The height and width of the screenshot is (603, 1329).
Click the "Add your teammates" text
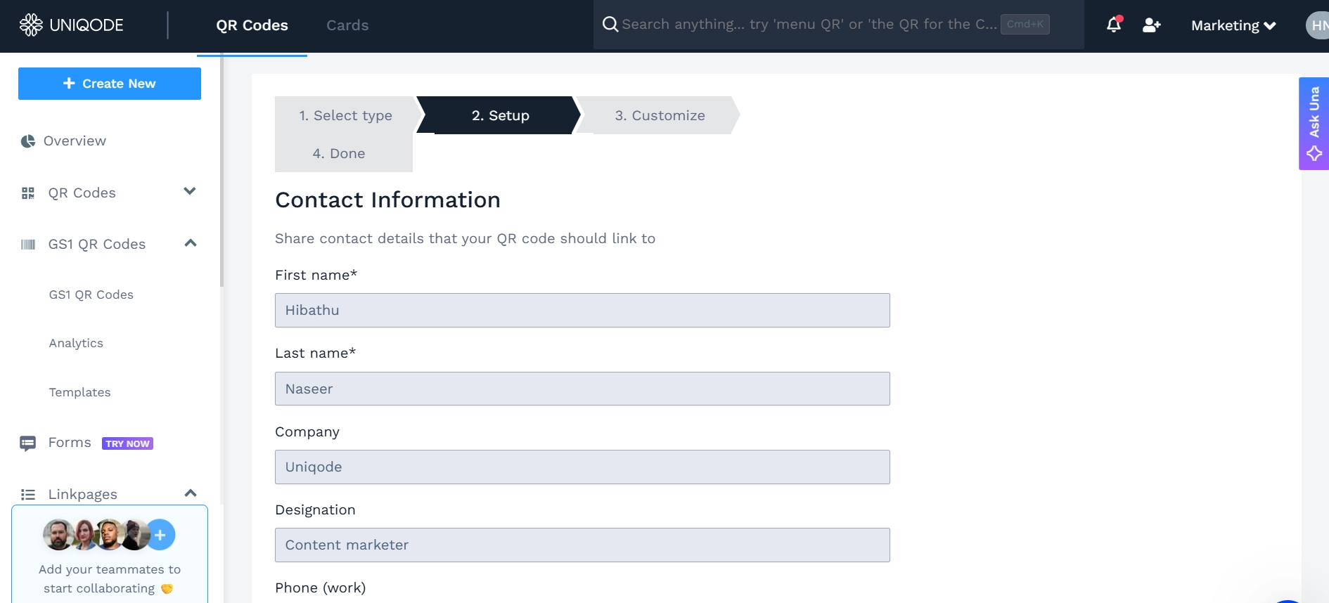110,579
